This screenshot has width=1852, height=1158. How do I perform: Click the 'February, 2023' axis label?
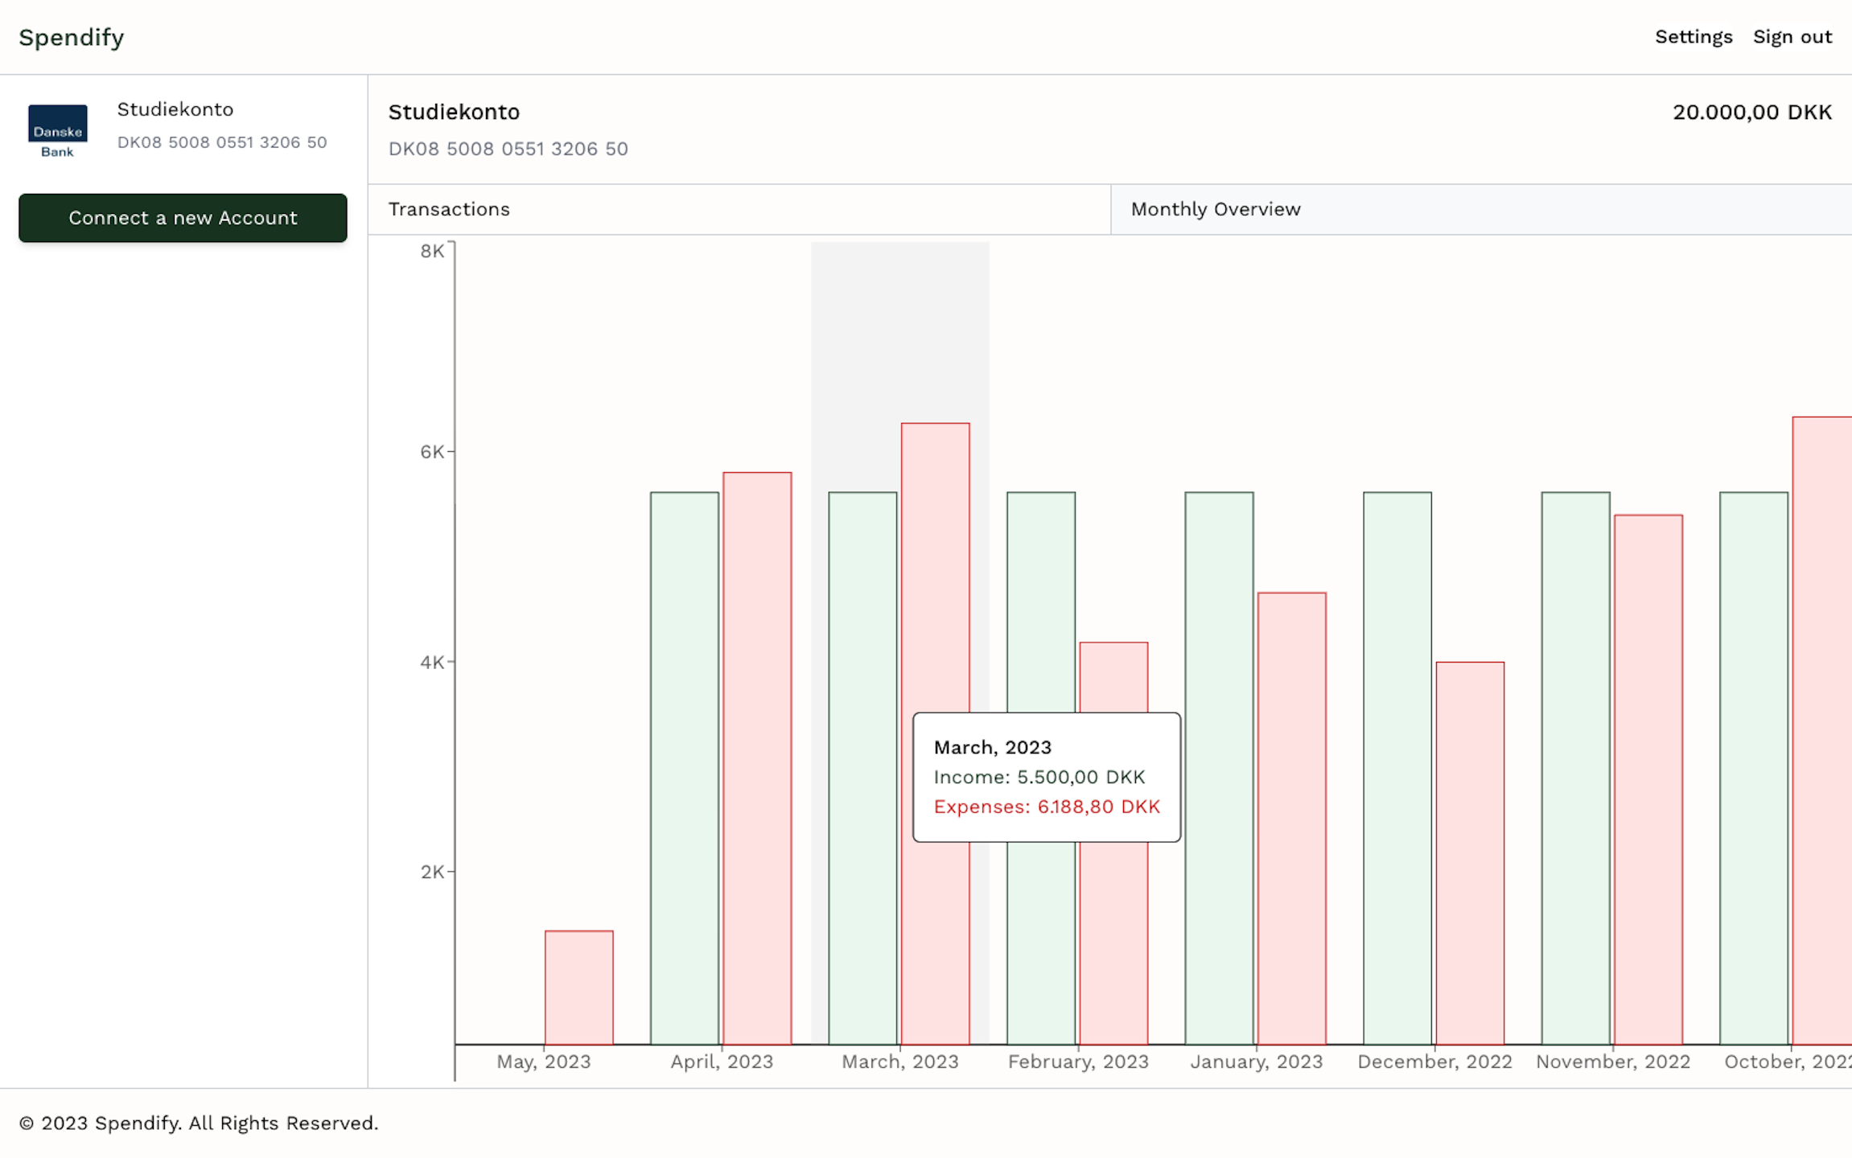tap(1078, 1061)
